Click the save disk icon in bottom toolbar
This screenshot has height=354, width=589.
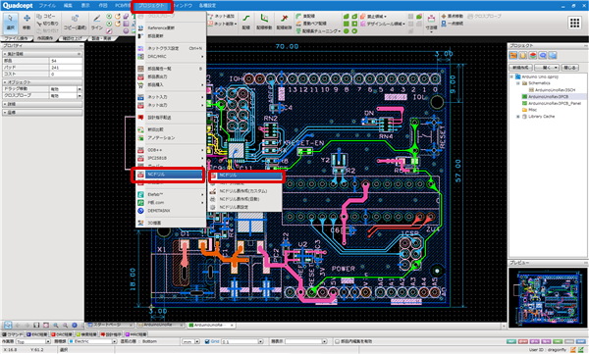(x=36, y=326)
